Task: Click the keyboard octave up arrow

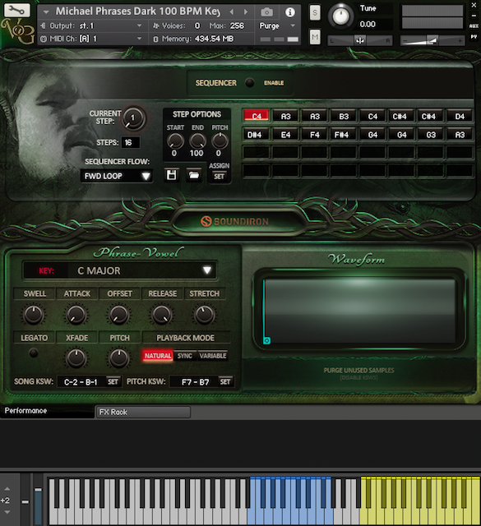Action: (x=7, y=488)
